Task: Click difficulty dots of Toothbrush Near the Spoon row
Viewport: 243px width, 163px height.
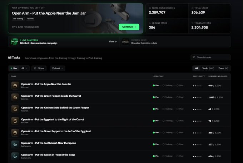Action: (x=197, y=144)
